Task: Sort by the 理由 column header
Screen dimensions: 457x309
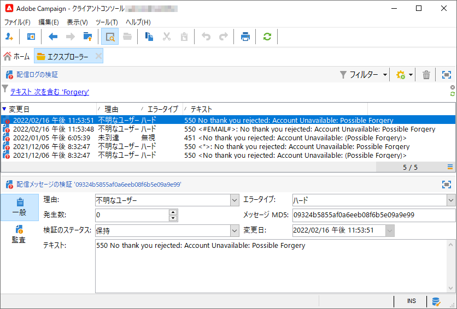Action: (118, 109)
